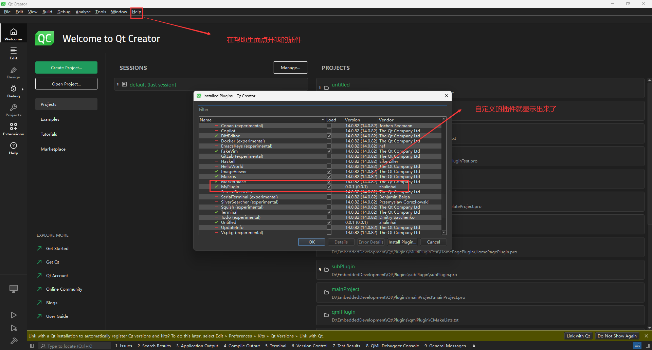Click OK in Installed Plugins dialog
The width and height of the screenshot is (652, 350).
tap(312, 242)
